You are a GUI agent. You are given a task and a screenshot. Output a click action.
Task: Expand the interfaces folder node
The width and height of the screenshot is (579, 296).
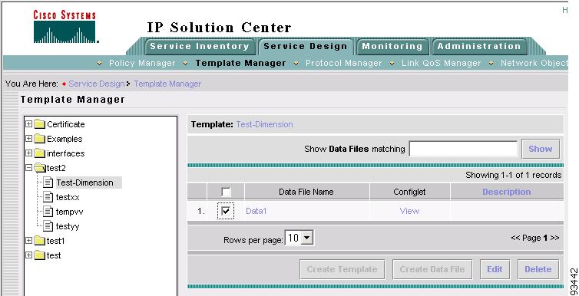pyautogui.click(x=29, y=153)
